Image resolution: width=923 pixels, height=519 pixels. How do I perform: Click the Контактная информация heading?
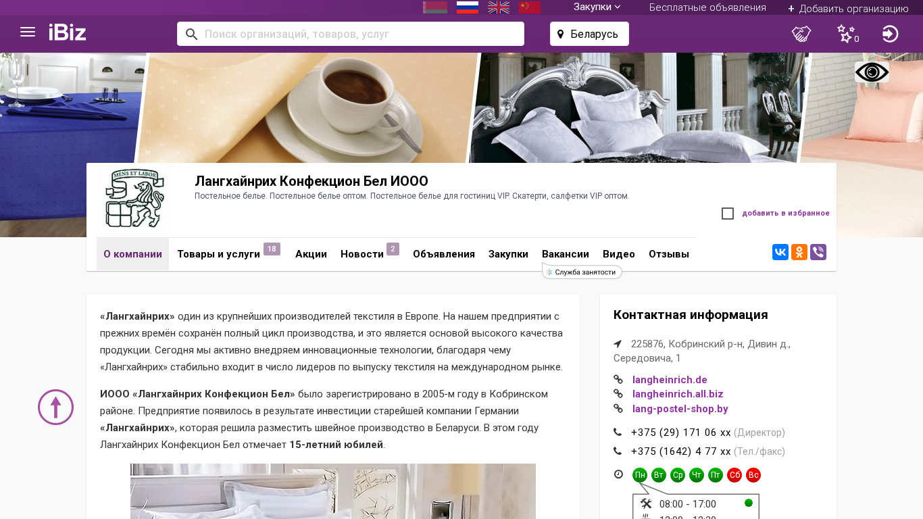pos(691,315)
